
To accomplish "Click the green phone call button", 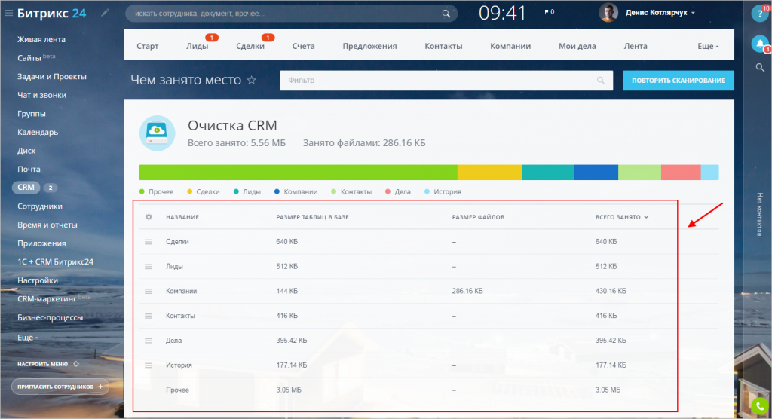I will point(760,407).
